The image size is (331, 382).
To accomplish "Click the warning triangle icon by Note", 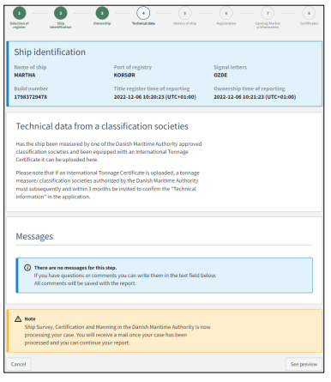I will tap(18, 318).
